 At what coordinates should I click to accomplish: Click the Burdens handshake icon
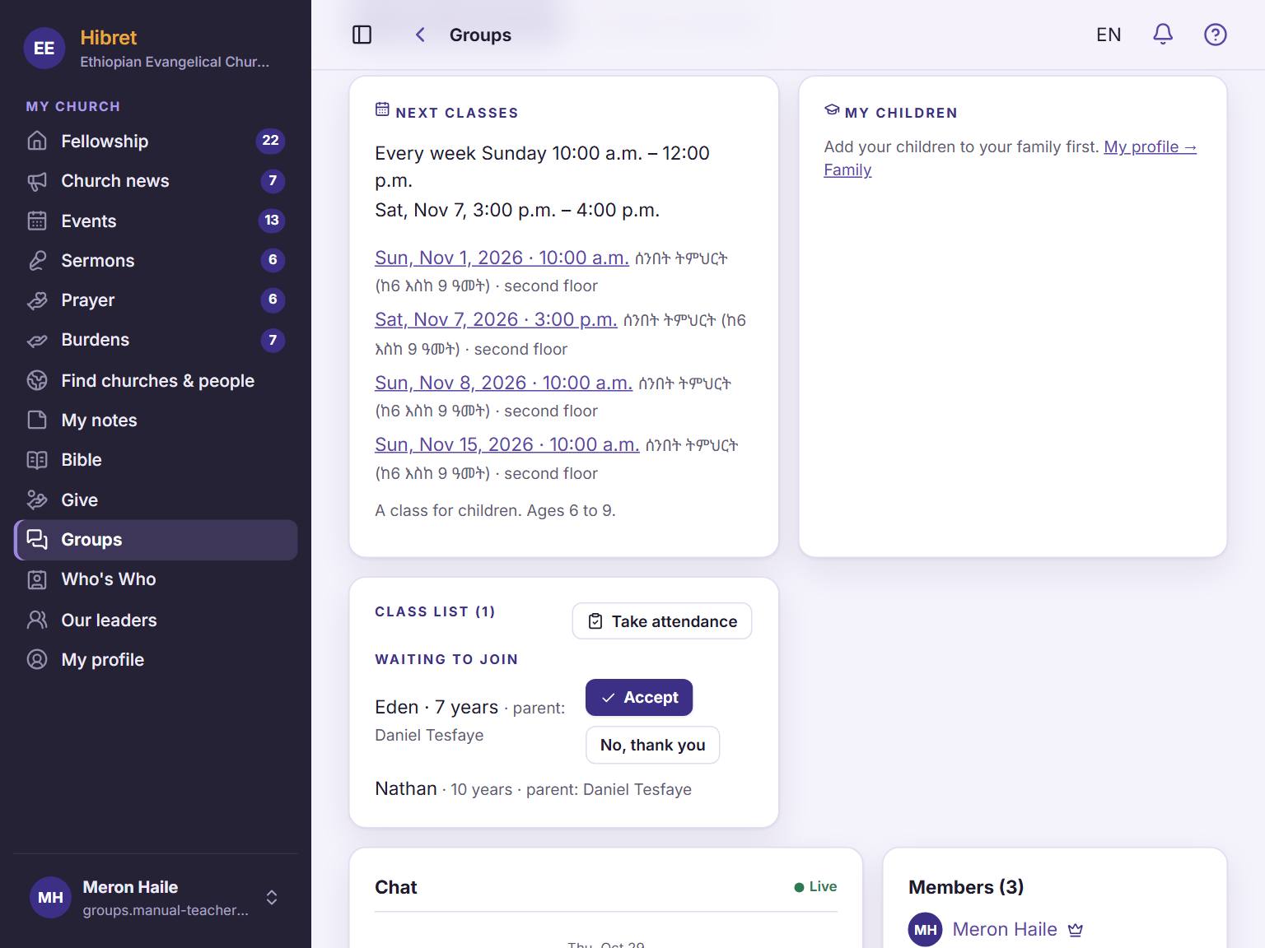coord(37,340)
